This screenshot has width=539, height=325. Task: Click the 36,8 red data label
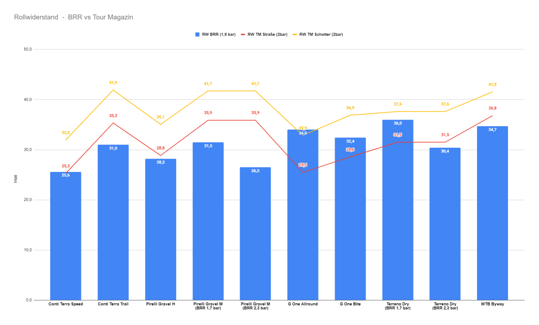coord(492,108)
